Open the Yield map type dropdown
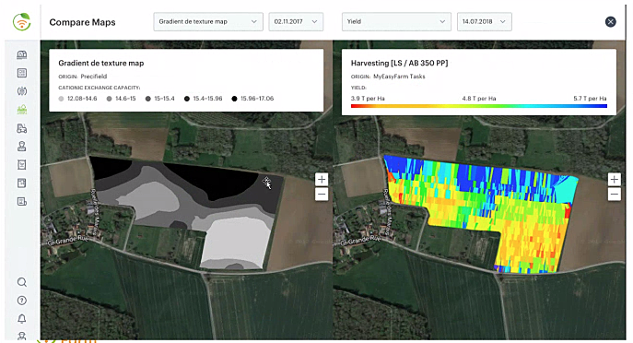This screenshot has width=633, height=343. click(396, 22)
